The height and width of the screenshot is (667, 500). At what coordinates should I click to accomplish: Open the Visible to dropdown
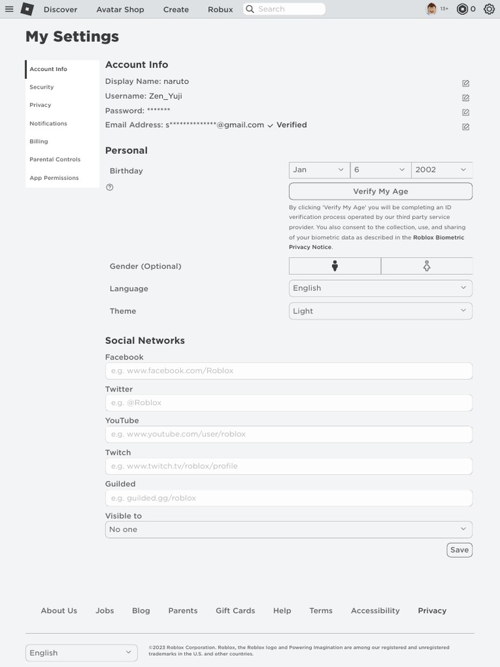[x=288, y=530]
